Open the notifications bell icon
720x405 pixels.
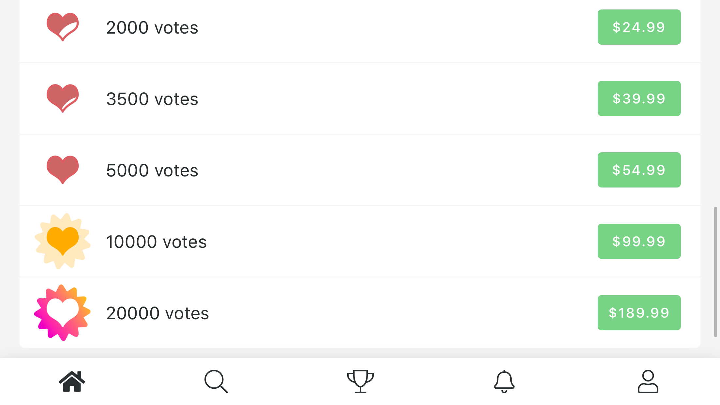[x=504, y=381]
